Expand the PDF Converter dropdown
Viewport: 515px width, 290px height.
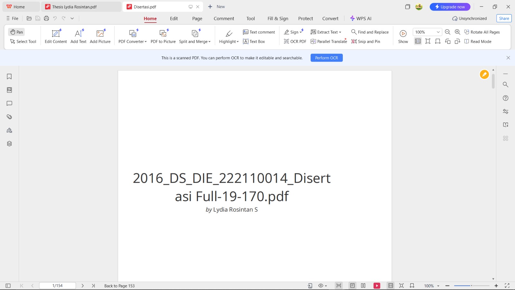(145, 42)
